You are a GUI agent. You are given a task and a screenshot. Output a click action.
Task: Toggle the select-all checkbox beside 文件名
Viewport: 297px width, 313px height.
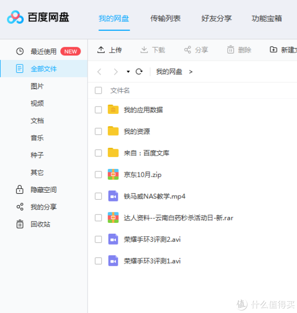point(99,91)
